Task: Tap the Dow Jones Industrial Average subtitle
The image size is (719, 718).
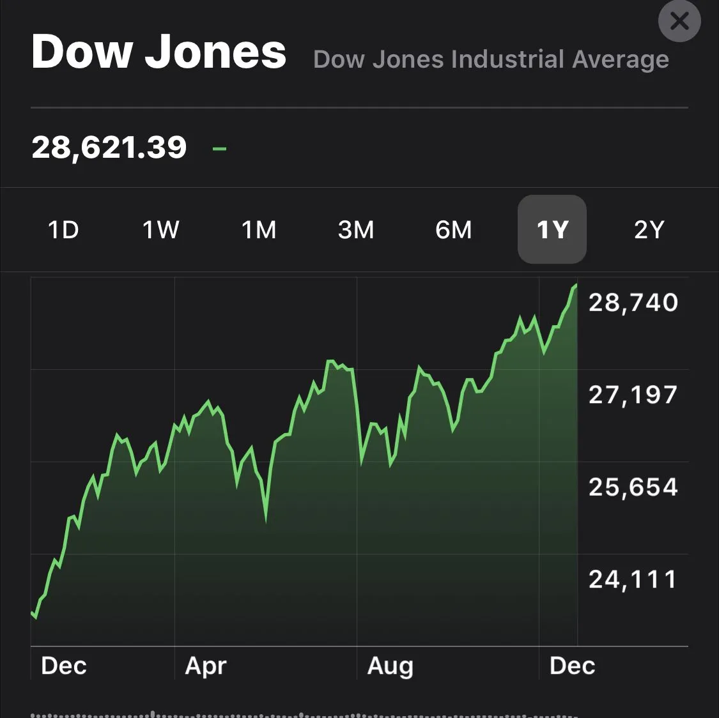Action: coord(491,59)
